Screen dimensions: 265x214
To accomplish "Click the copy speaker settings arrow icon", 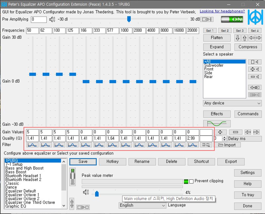I will 254,87.
